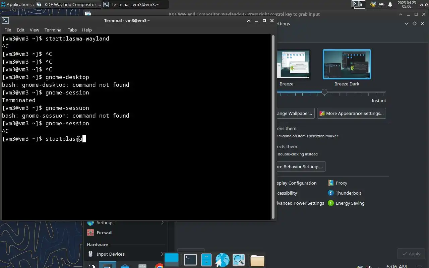
Task: Click the diamond maximize icon of the Settings window
Action: pos(415,23)
